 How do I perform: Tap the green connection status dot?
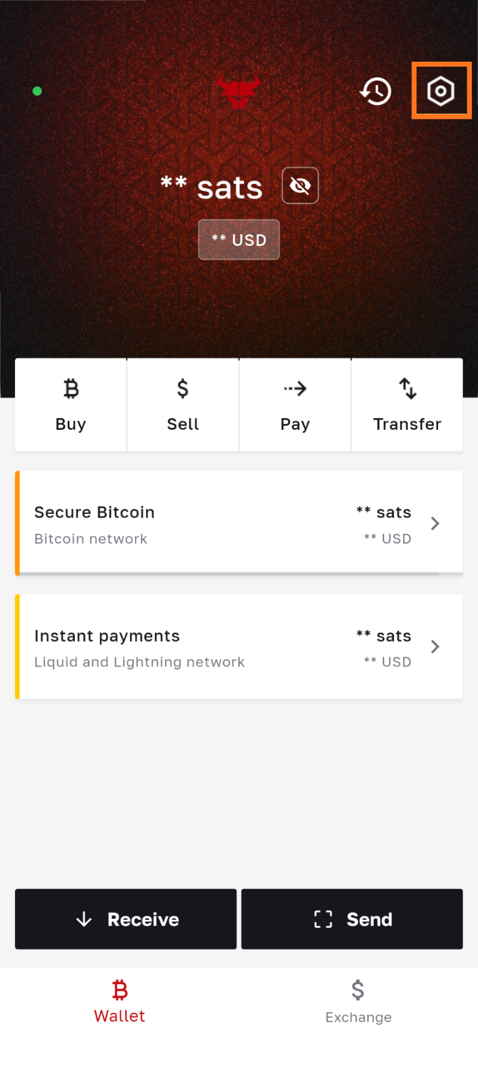coord(37,91)
